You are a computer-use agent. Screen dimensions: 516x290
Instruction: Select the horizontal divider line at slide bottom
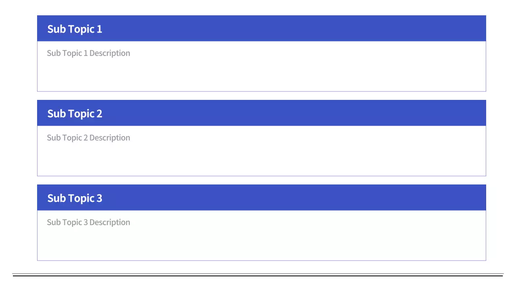pyautogui.click(x=258, y=275)
